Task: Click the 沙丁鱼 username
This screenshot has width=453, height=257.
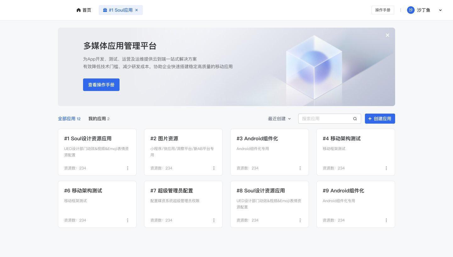Action: click(423, 10)
